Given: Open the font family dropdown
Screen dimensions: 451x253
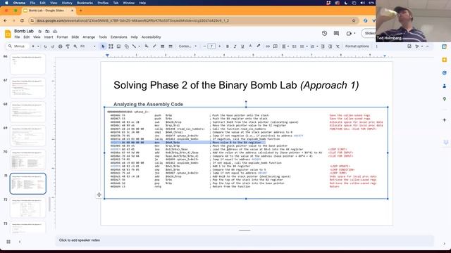Looking at the screenshot, I should click(x=187, y=46).
